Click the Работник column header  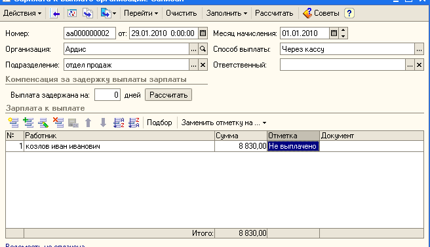(x=119, y=136)
